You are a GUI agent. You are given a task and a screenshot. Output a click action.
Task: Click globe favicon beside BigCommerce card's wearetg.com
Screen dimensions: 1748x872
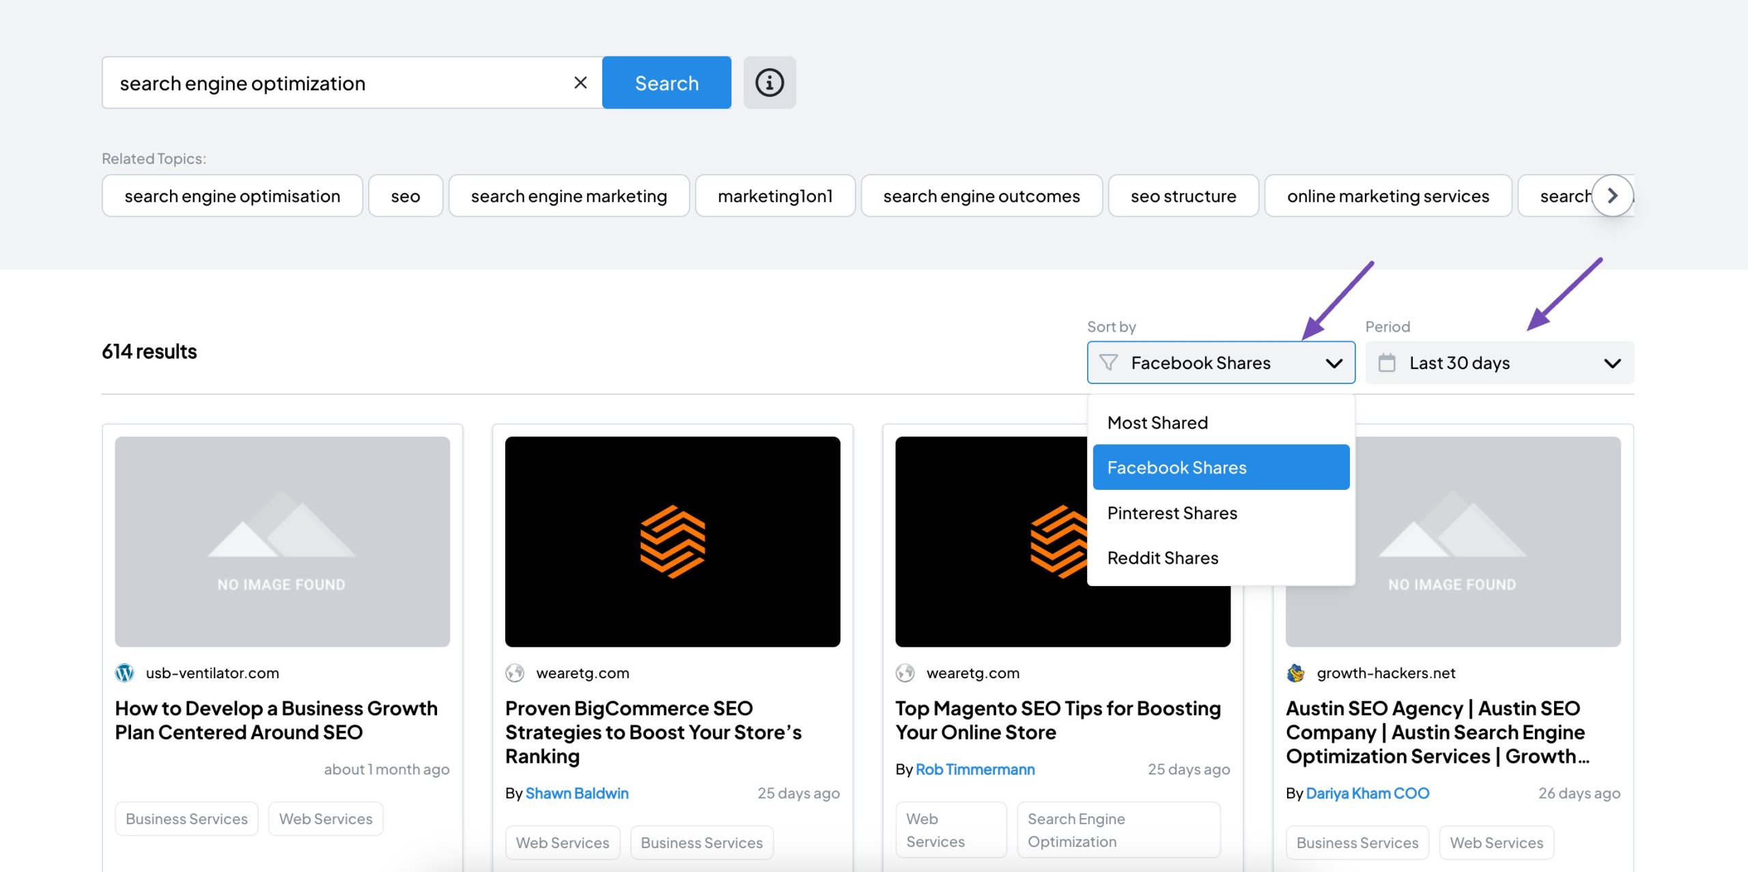point(515,673)
